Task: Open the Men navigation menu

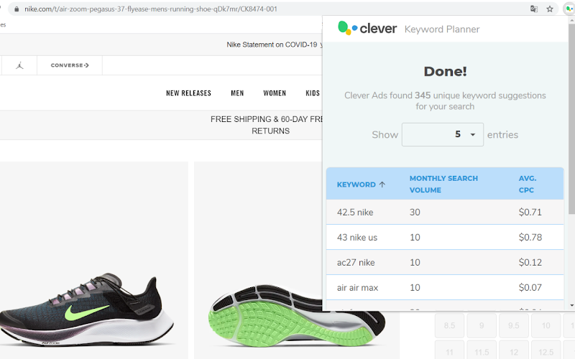Action: pos(237,93)
